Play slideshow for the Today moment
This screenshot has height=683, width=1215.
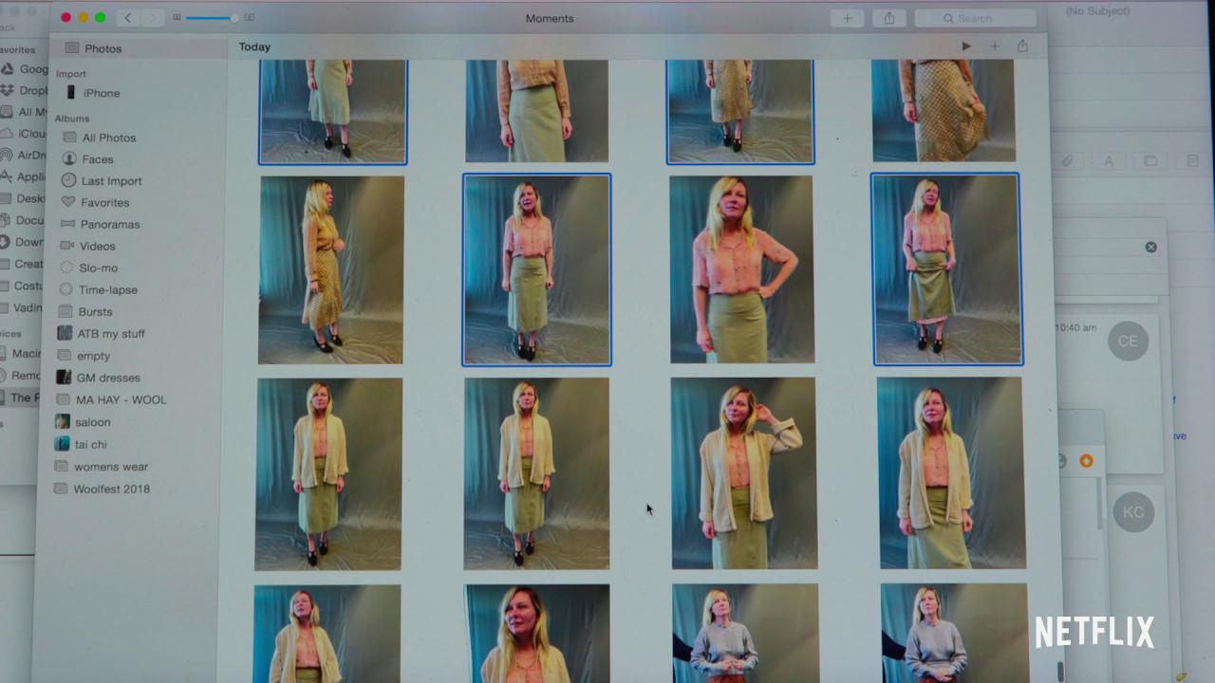point(966,46)
